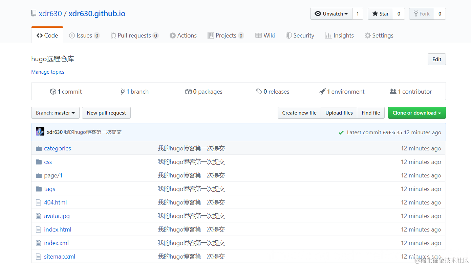The width and height of the screenshot is (471, 266).
Task: Click the commit message in css row
Action: [191, 162]
